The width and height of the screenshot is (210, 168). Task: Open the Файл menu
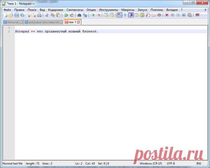tap(7, 10)
